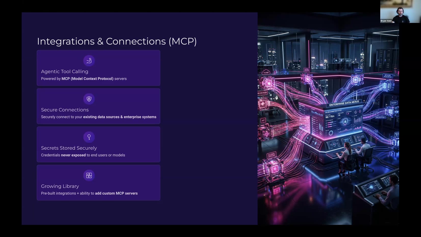Switch to the Network Backoffice section
Screen dimensions: 421x237
tap(388, 76)
